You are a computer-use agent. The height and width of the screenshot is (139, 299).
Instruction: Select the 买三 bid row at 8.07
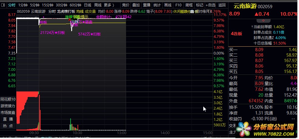tap(264, 61)
